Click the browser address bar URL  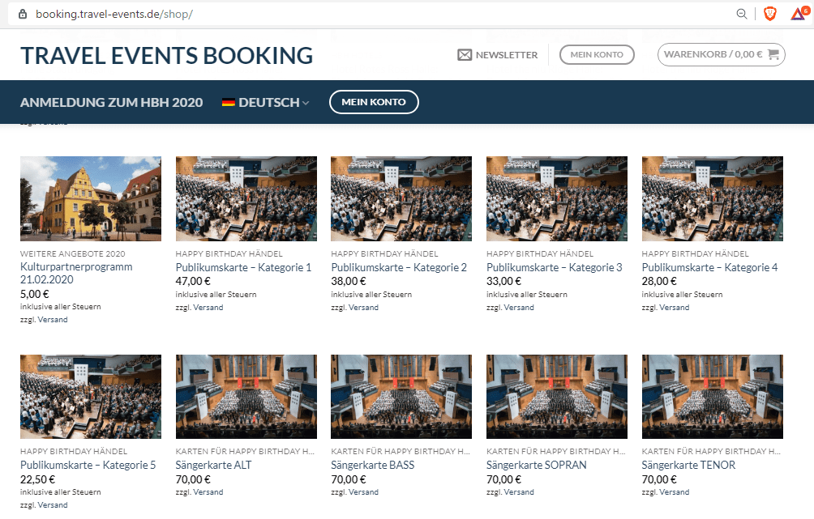114,14
